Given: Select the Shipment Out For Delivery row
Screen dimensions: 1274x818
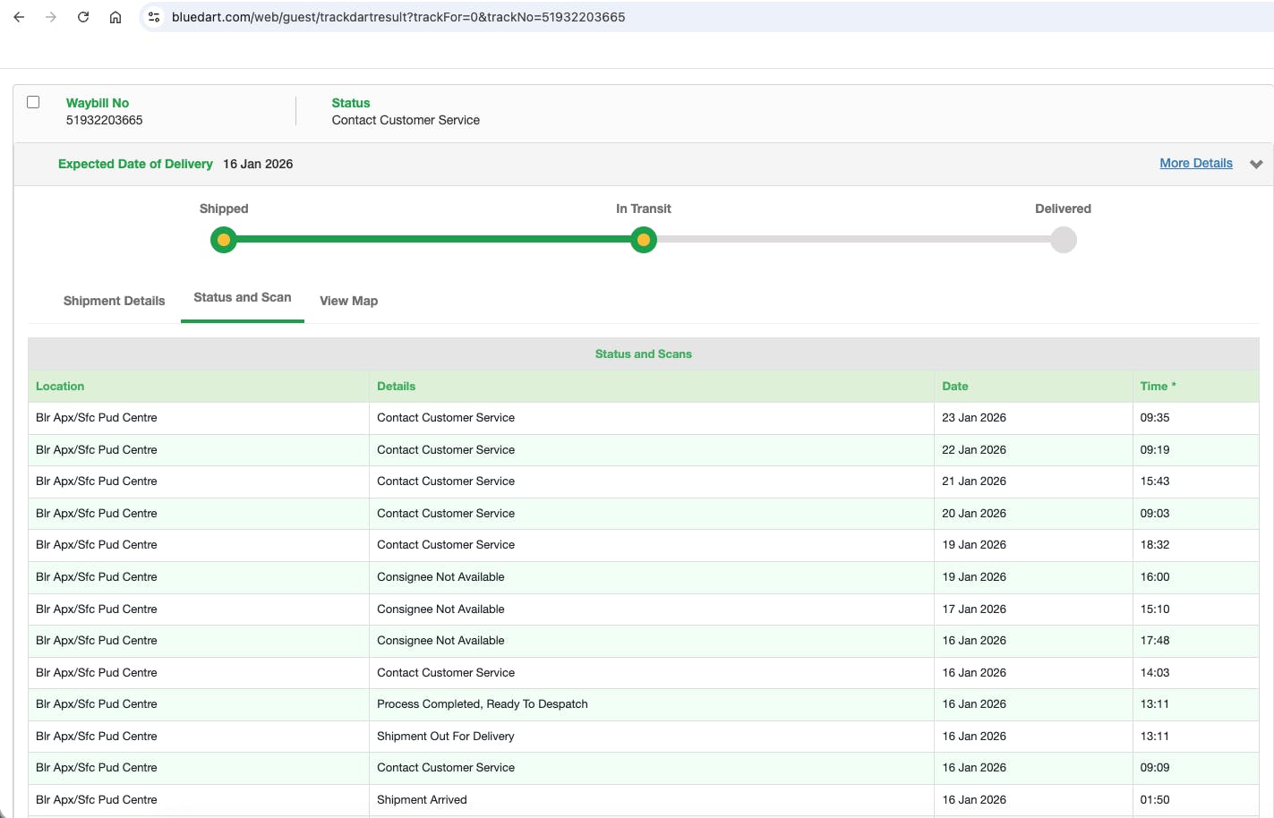Looking at the screenshot, I should pos(446,737).
